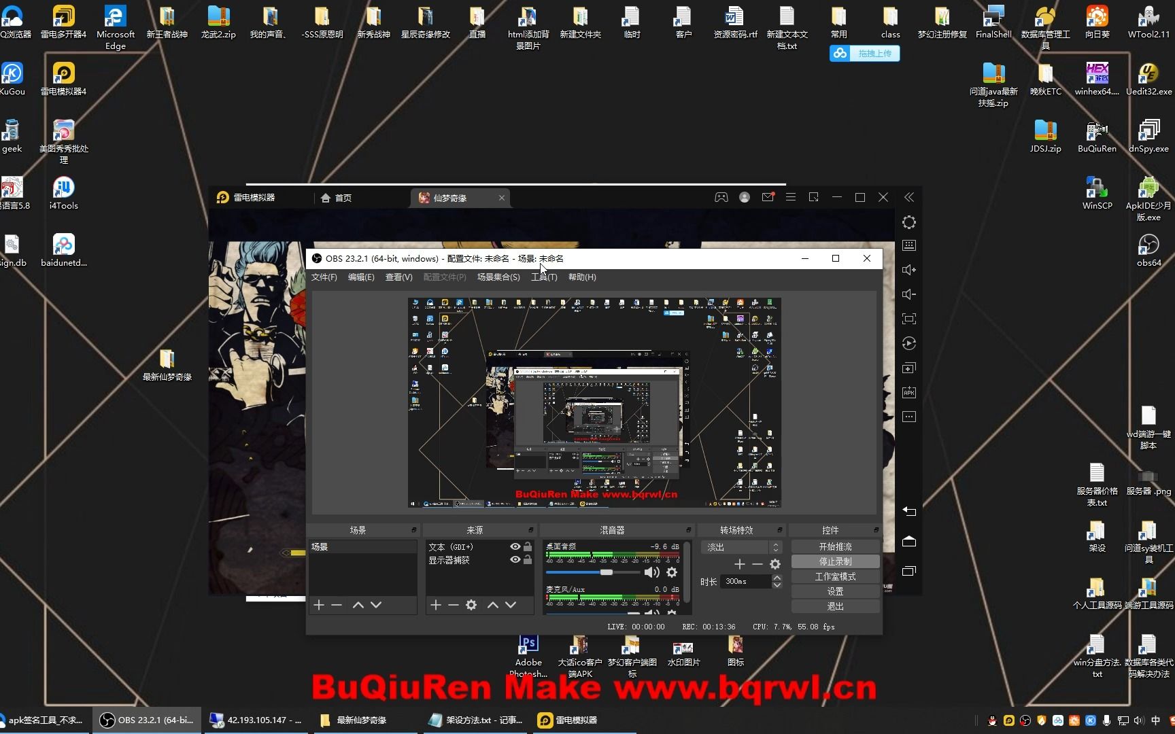This screenshot has height=734, width=1175.
Task: Switch to 首页 tab in 雷电模拟器
Action: [337, 198]
